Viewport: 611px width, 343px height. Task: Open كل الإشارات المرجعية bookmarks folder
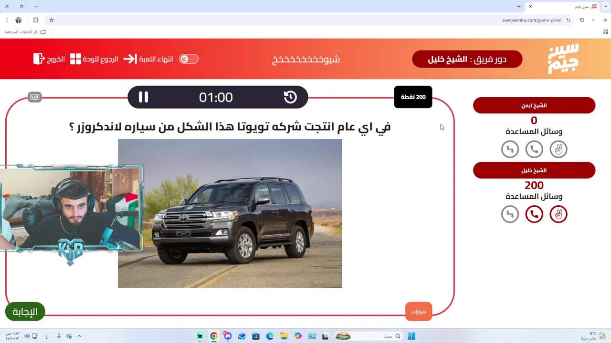[25, 32]
